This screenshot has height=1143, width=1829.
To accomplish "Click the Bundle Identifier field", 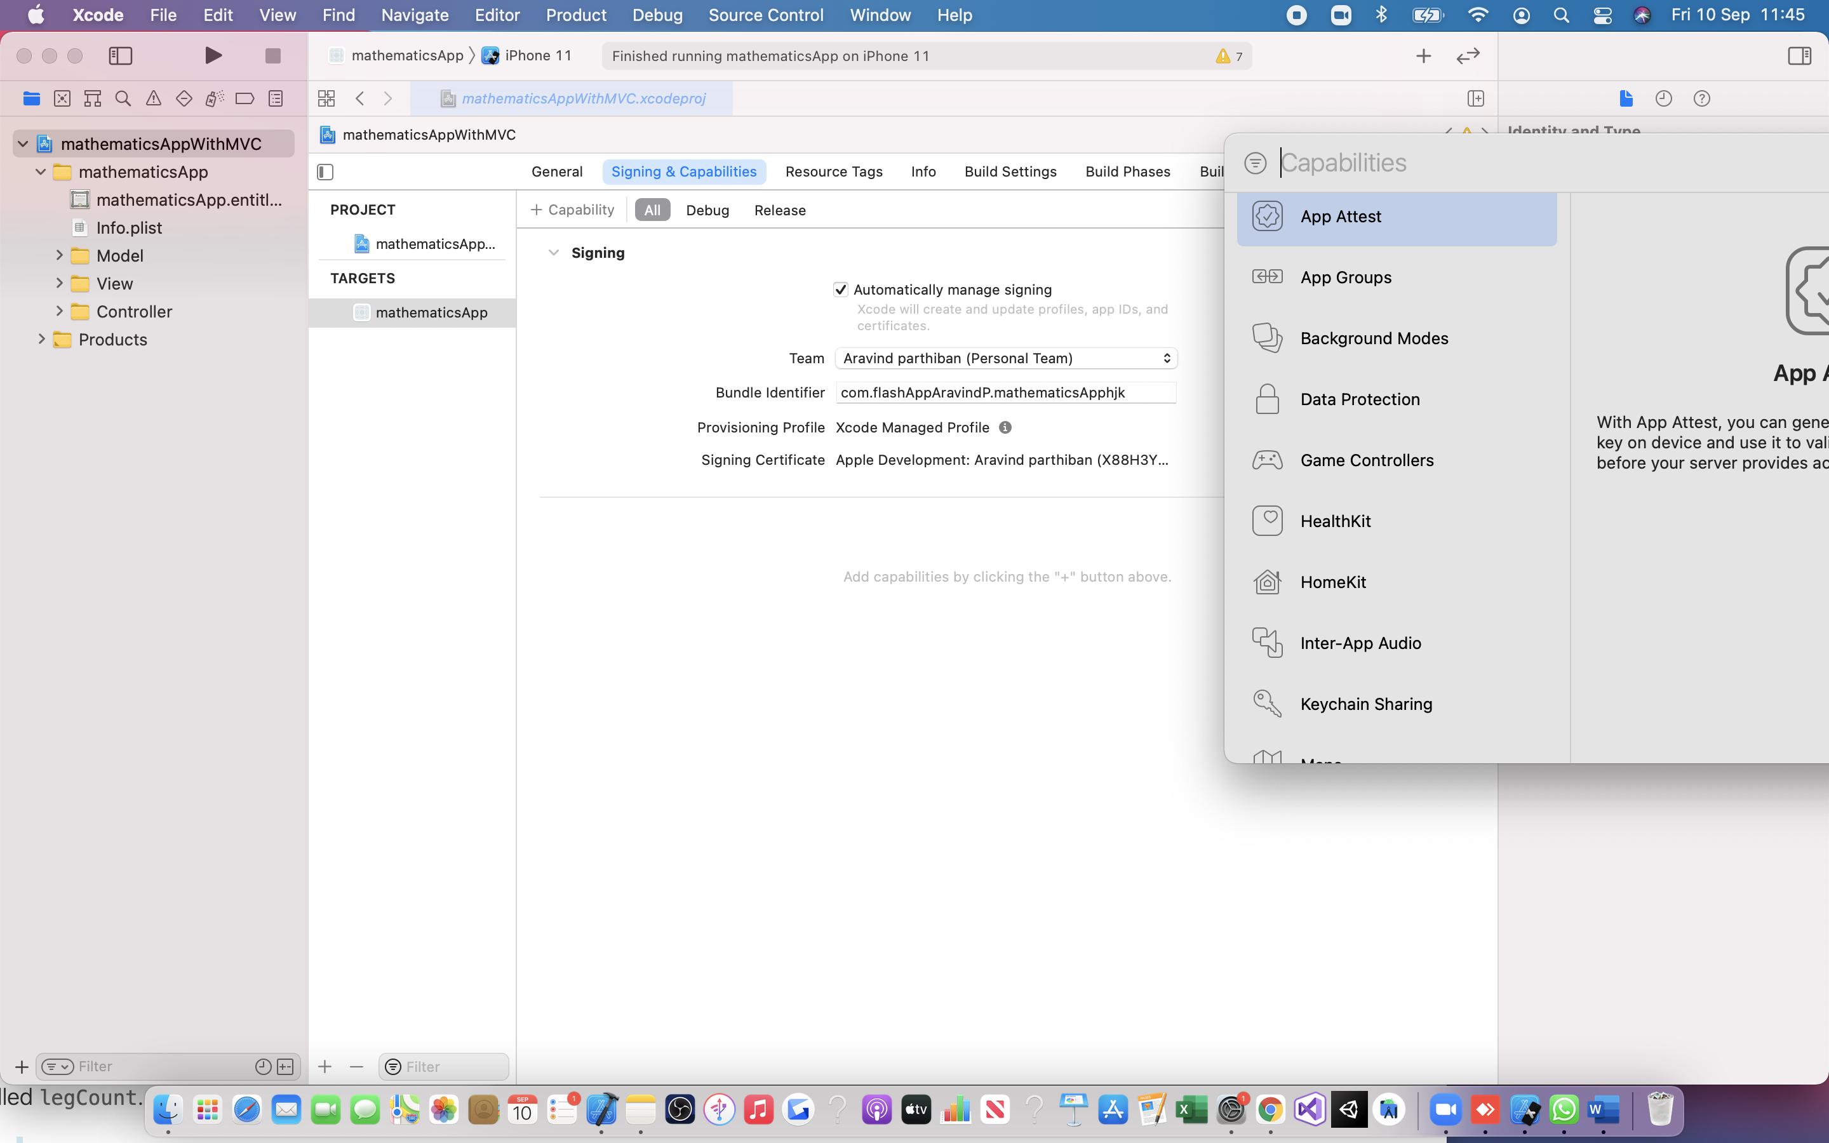I will pos(1006,392).
